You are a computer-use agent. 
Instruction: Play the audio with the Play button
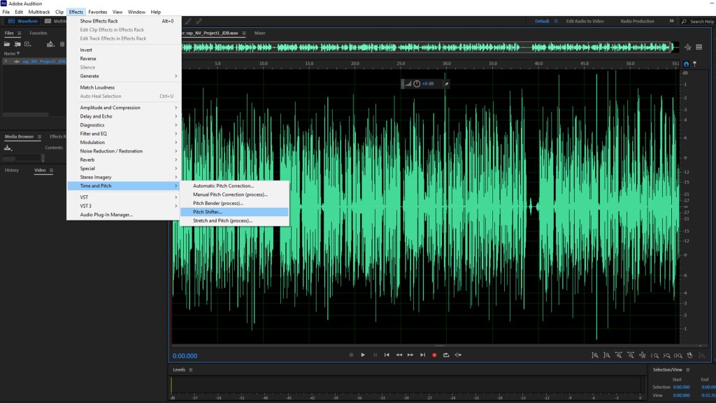pyautogui.click(x=363, y=355)
